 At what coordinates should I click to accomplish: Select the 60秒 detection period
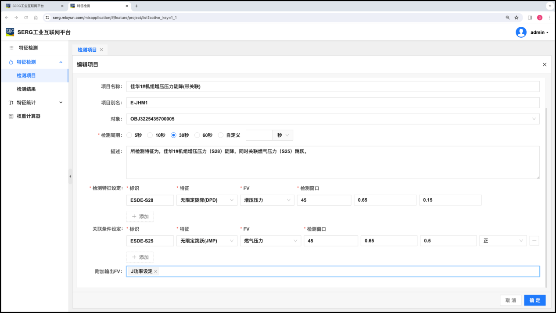[x=197, y=135]
